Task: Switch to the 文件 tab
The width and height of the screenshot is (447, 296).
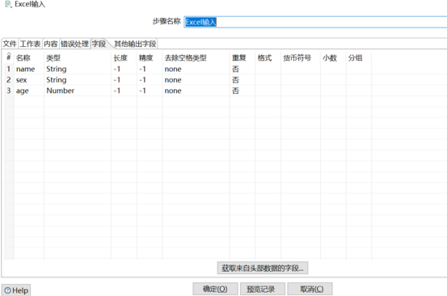Action: coord(10,44)
